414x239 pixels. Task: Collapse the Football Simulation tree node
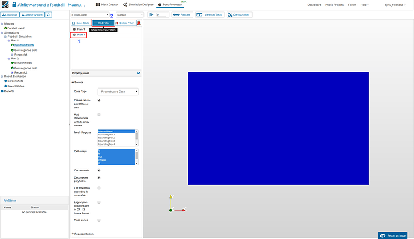coord(5,37)
